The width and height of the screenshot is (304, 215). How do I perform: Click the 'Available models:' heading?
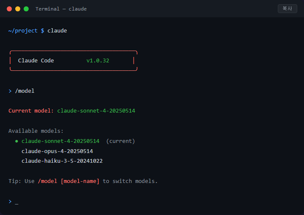(36, 131)
